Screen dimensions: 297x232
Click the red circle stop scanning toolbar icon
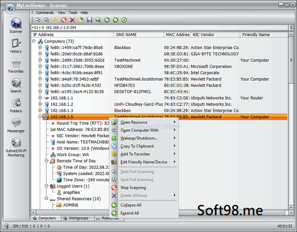click(x=64, y=20)
